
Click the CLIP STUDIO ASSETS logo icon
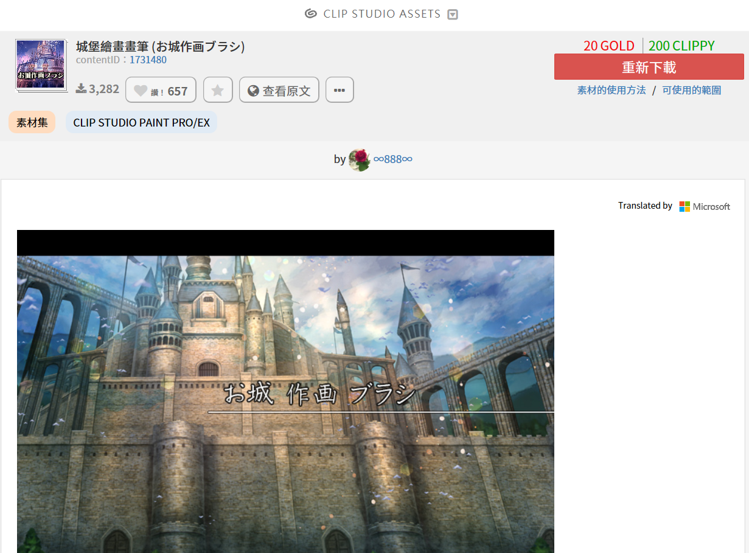click(x=311, y=13)
